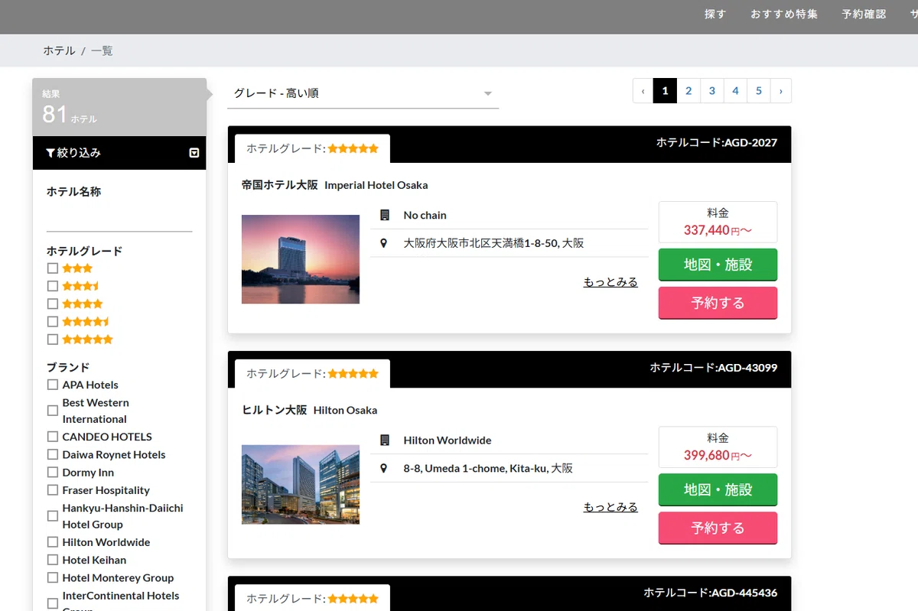The image size is (918, 611).
Task: Check the 3-star hotel grade filter
Action: pyautogui.click(x=53, y=268)
